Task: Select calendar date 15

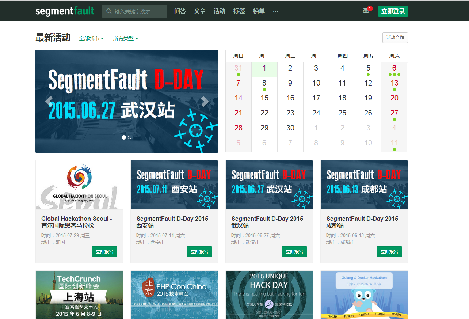Action: (x=264, y=99)
